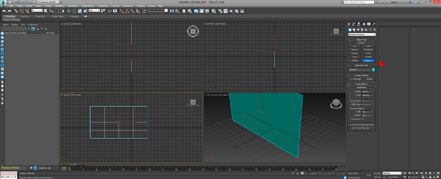Select the Square creation method
Image resolution: width=441 pixels, height=179 pixels.
tap(365, 79)
